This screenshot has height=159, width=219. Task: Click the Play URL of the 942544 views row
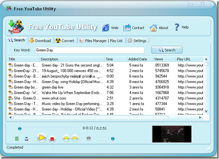(190, 76)
